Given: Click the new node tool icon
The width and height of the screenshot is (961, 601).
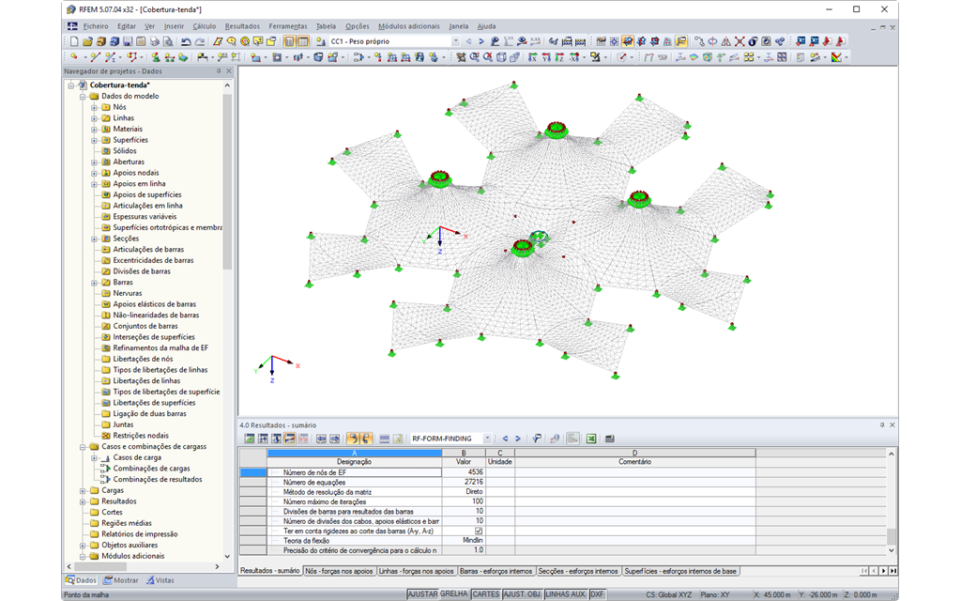Looking at the screenshot, I should (74, 57).
